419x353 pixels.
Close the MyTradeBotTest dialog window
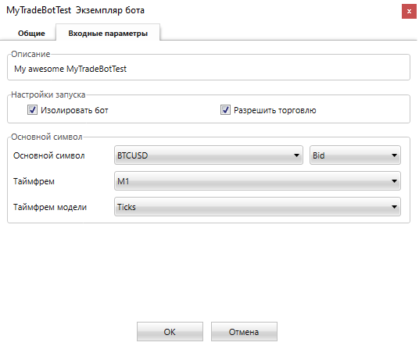(x=409, y=12)
